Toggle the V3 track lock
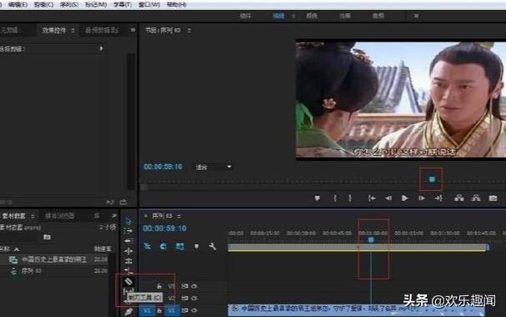 (x=159, y=286)
